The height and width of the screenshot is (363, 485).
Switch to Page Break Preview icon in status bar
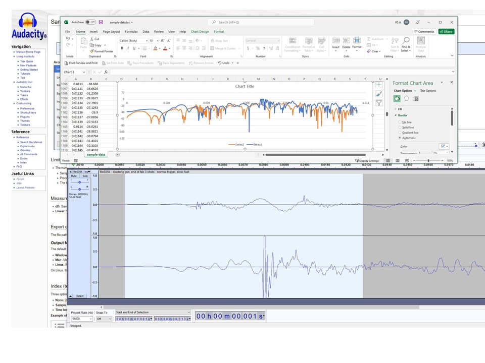coord(407,160)
